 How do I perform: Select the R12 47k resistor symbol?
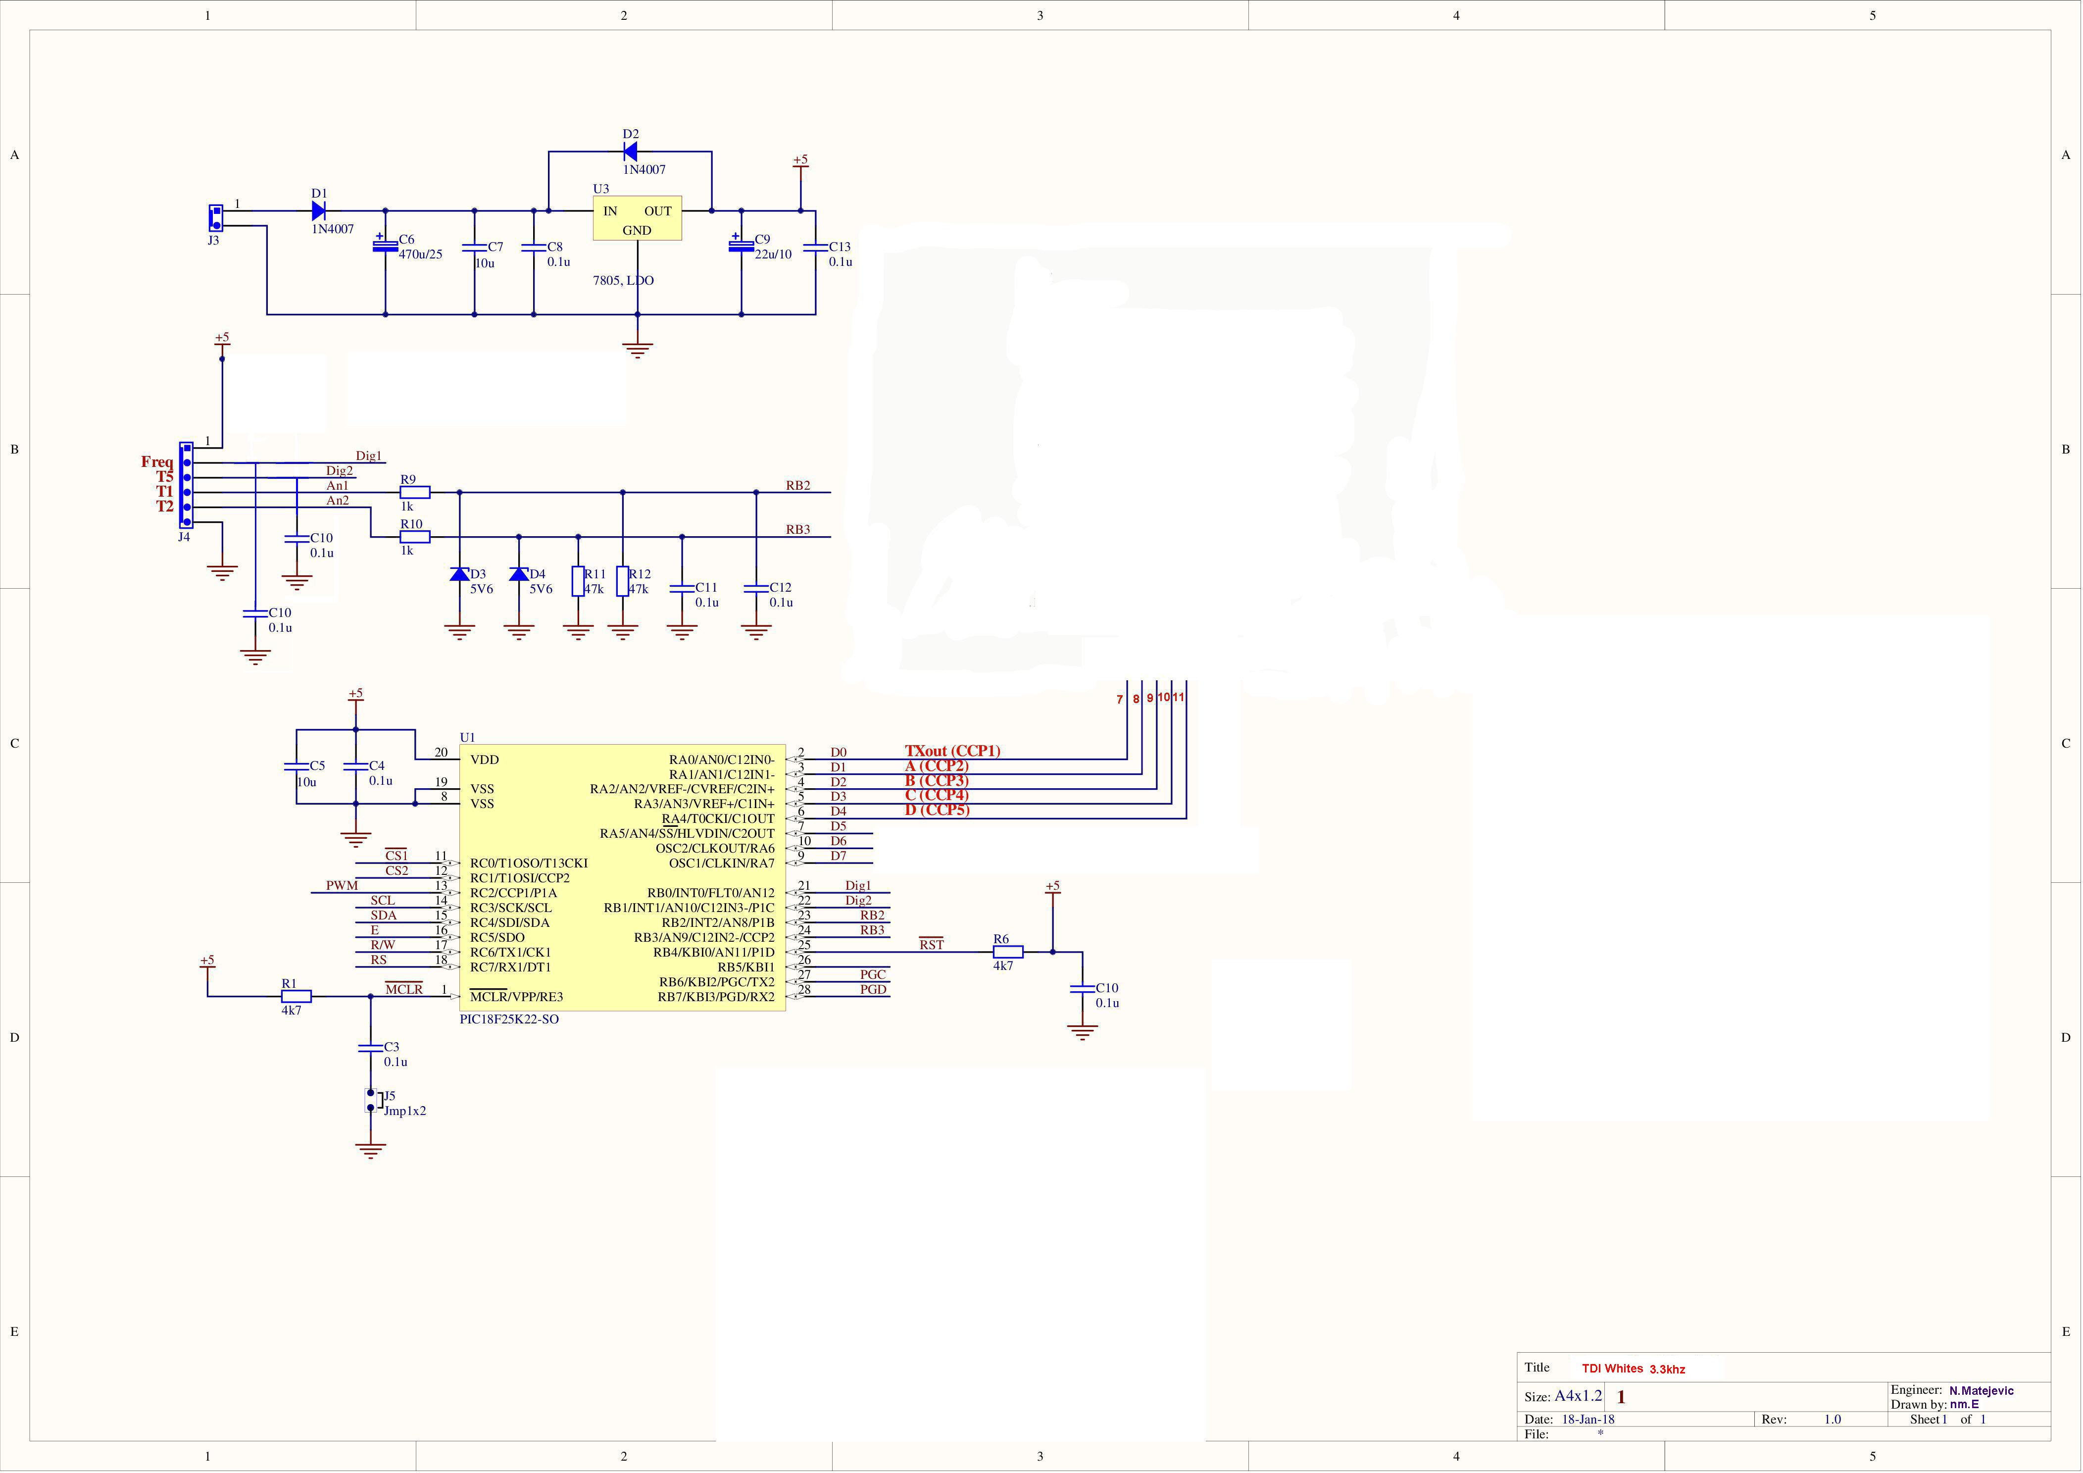pos(622,582)
